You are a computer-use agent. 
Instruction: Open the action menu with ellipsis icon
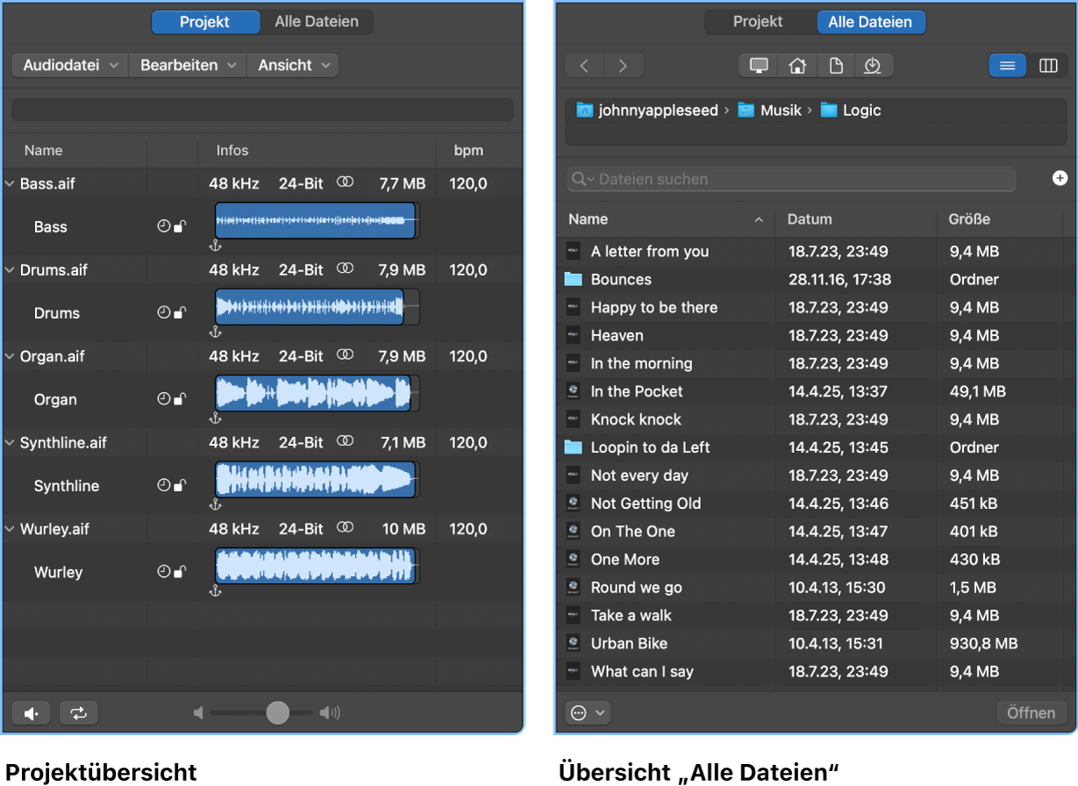(589, 713)
